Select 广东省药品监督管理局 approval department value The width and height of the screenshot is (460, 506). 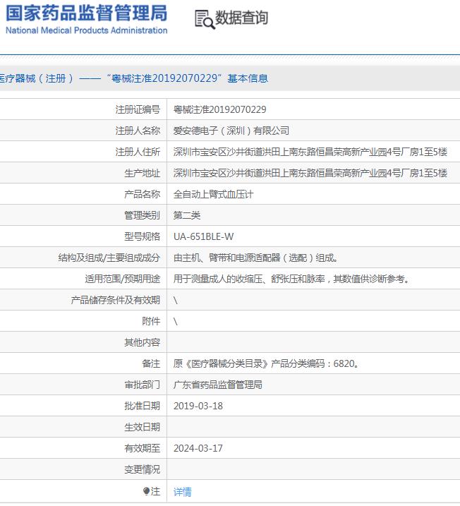coord(218,385)
